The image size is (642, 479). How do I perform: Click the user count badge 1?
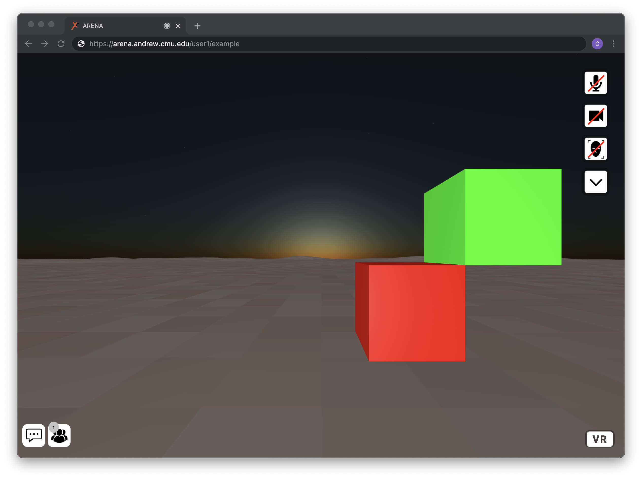(x=54, y=427)
